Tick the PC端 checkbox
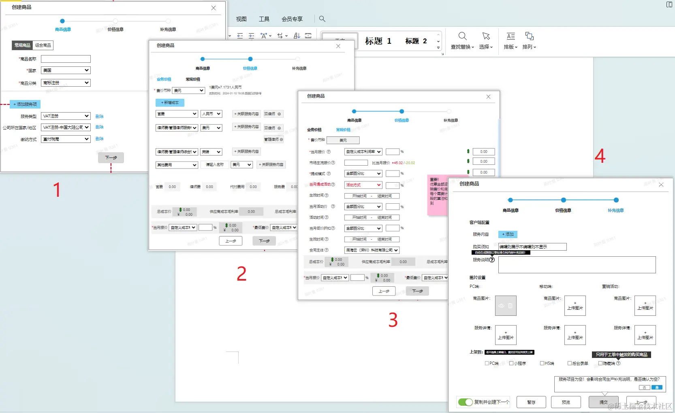The image size is (675, 413). coord(487,363)
